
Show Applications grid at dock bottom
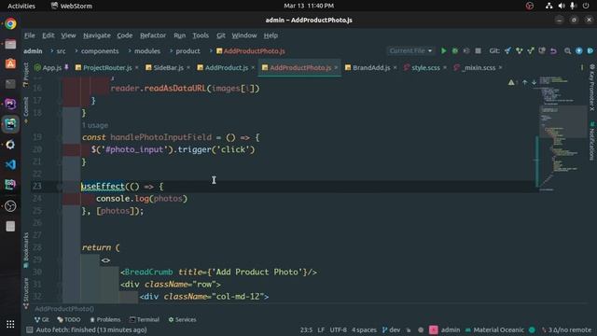tap(10, 324)
